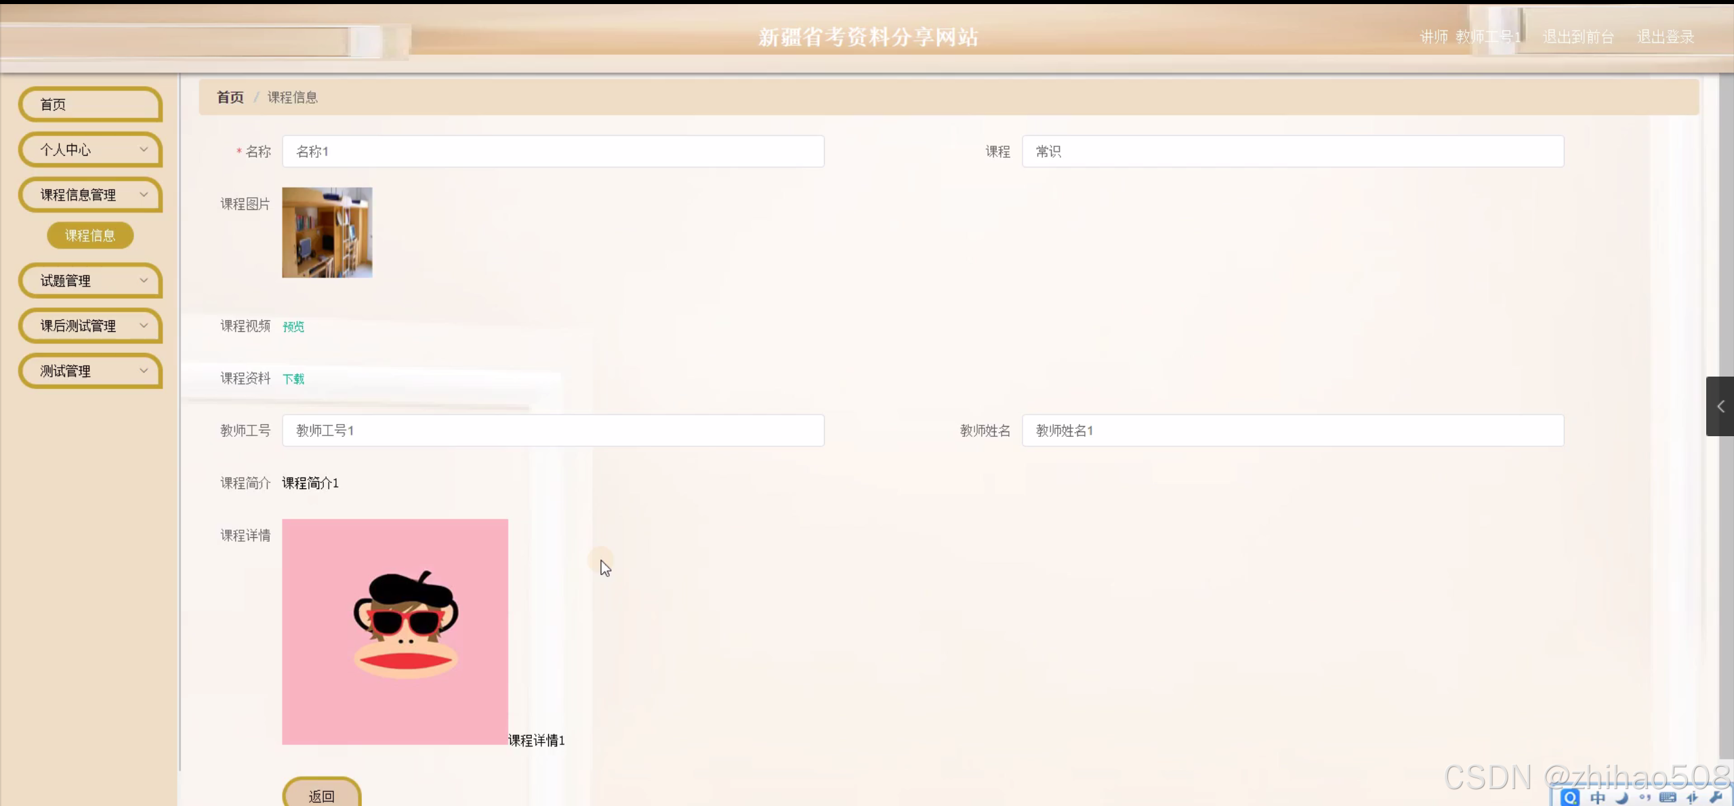Expand 试题管理 sidebar menu

pos(90,280)
